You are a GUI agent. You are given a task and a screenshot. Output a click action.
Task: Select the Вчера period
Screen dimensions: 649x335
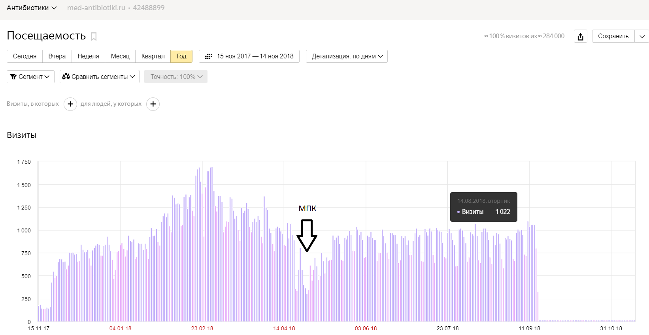(x=57, y=56)
